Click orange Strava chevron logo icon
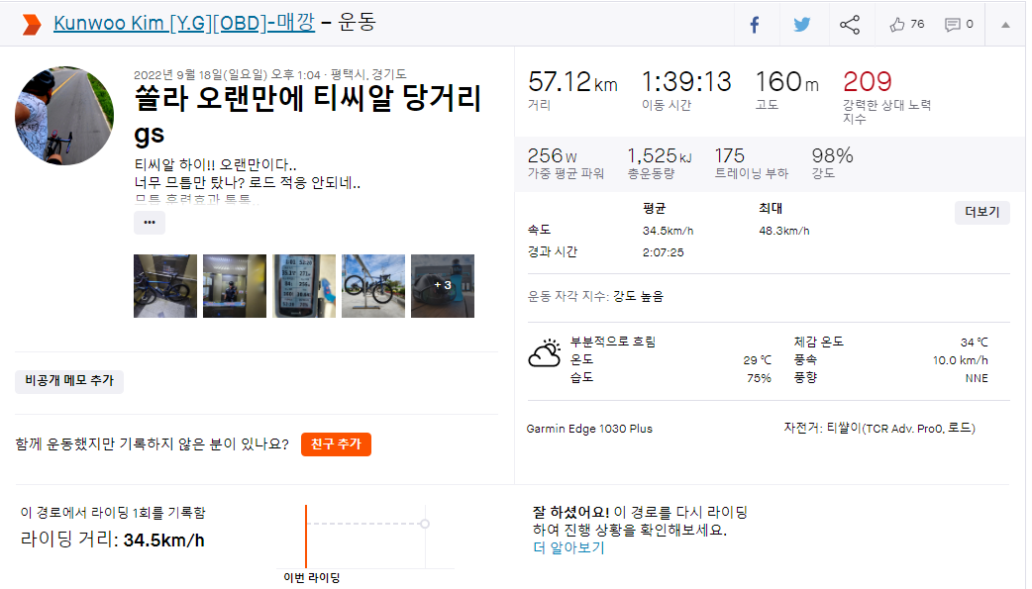Image resolution: width=1032 pixels, height=589 pixels. [x=31, y=25]
